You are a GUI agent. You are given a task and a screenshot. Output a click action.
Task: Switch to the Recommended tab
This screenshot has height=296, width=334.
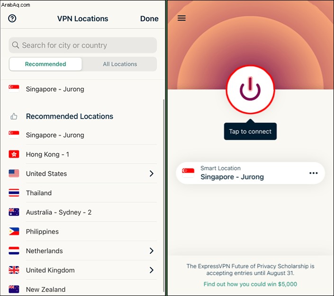point(45,64)
